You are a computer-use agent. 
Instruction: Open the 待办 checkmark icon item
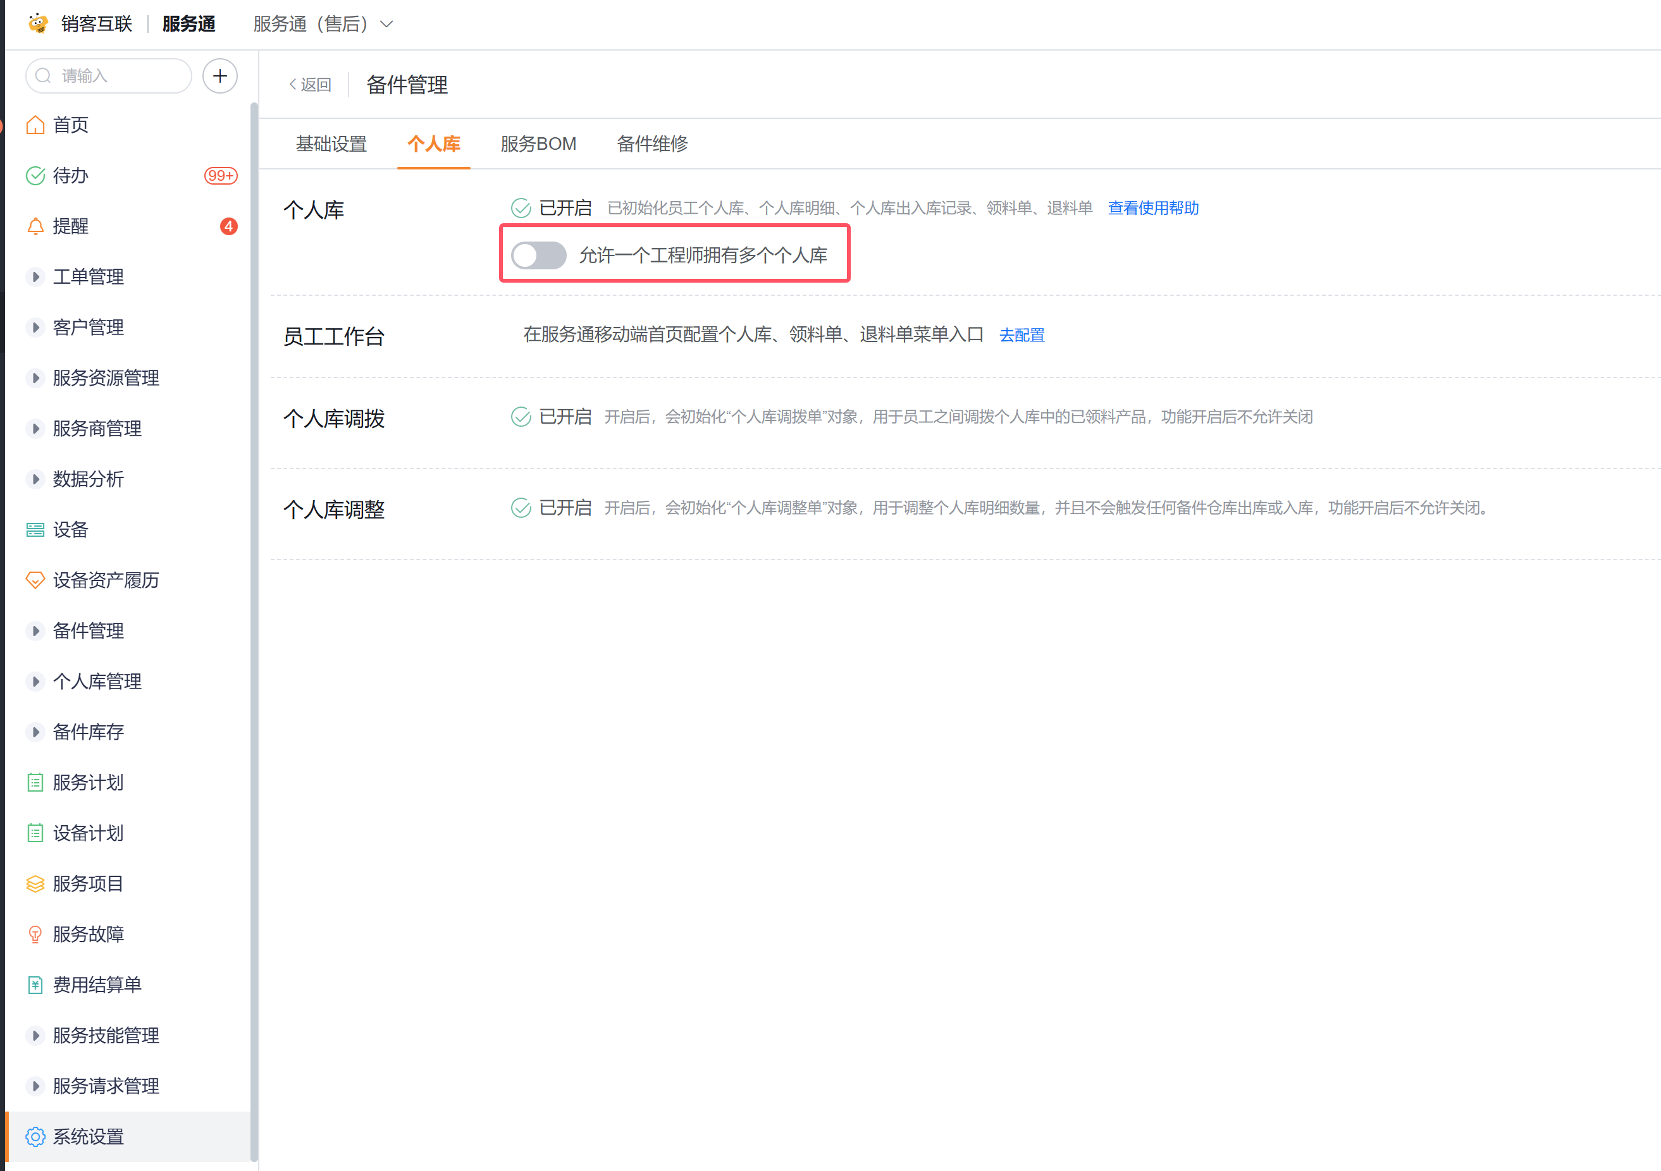tap(35, 176)
